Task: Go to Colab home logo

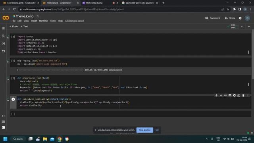Action: 6,17
